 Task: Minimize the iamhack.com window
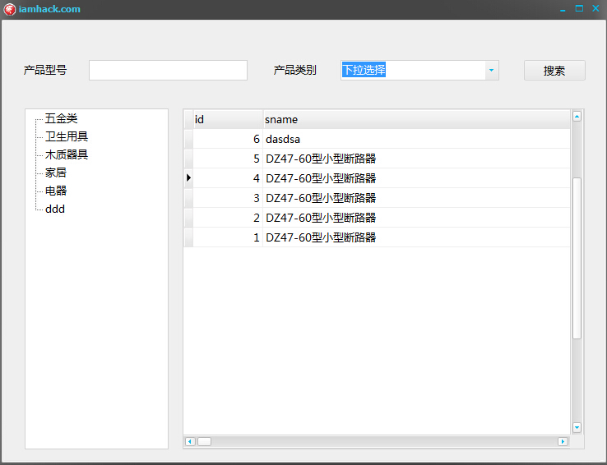tap(563, 9)
